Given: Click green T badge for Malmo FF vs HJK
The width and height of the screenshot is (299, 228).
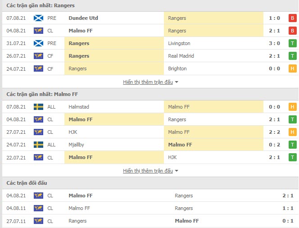Looking at the screenshot, I should tap(293, 157).
